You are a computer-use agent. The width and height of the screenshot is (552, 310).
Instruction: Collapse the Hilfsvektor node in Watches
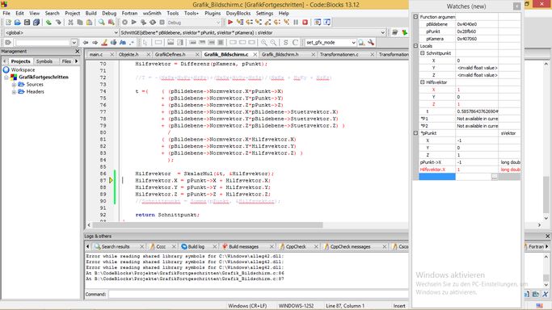point(423,82)
